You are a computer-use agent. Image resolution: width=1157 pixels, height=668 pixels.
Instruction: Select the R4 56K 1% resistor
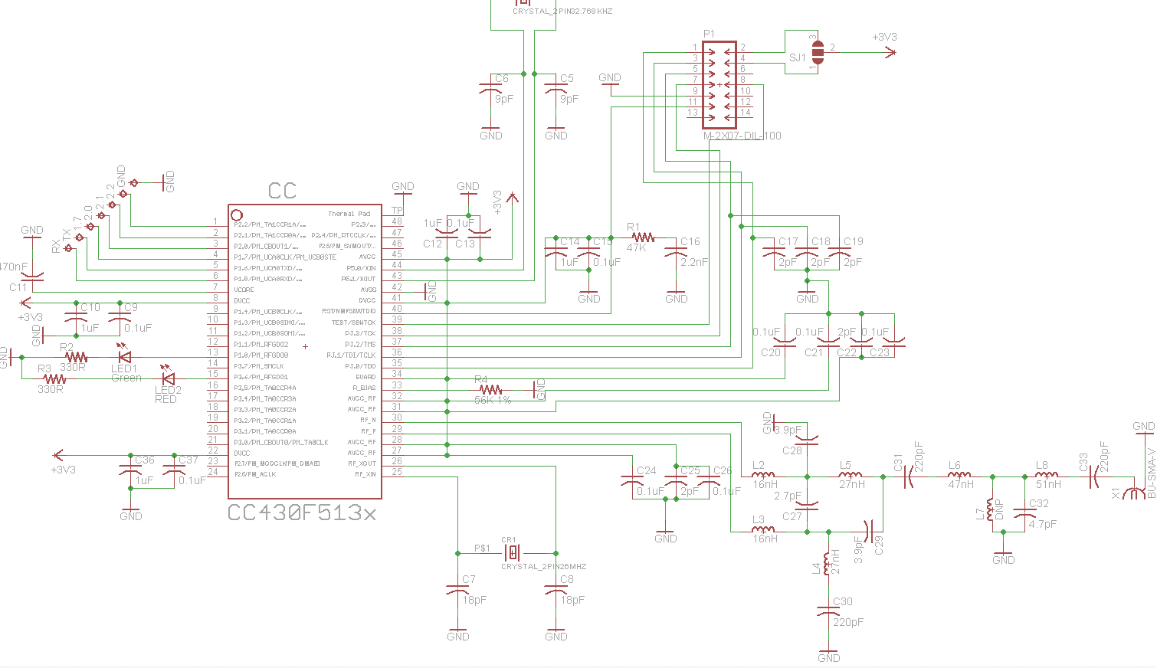click(489, 391)
